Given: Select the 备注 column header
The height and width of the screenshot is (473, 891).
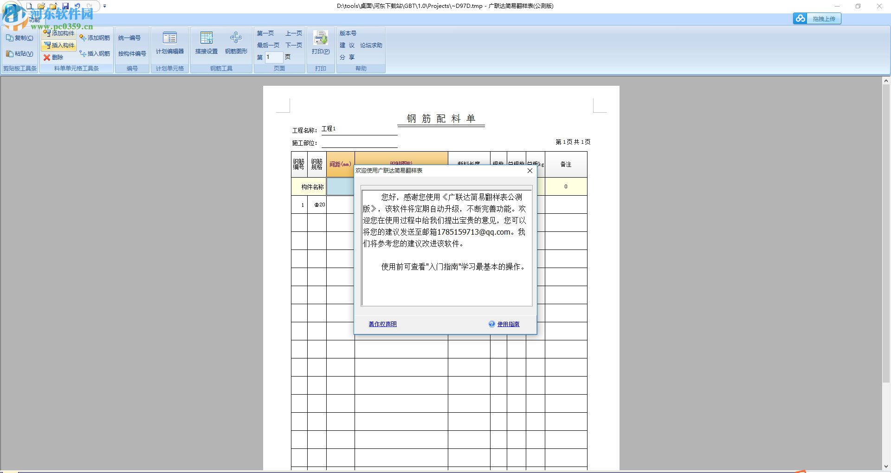Looking at the screenshot, I should coord(566,164).
